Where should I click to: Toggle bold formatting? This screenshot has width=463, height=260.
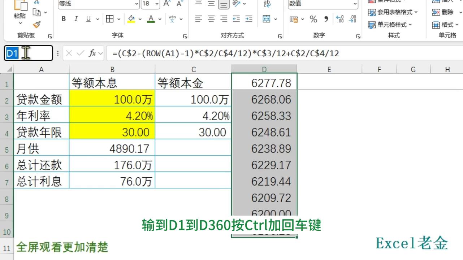point(64,18)
